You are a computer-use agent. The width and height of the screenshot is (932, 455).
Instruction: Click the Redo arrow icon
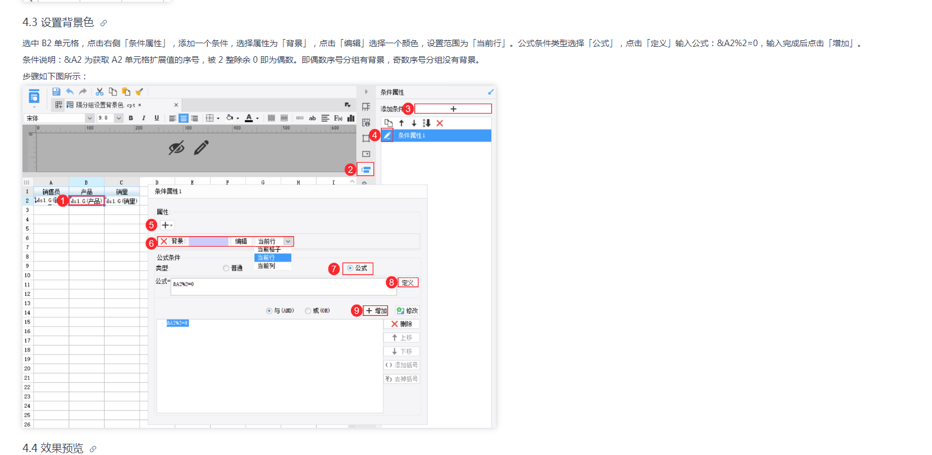click(83, 92)
